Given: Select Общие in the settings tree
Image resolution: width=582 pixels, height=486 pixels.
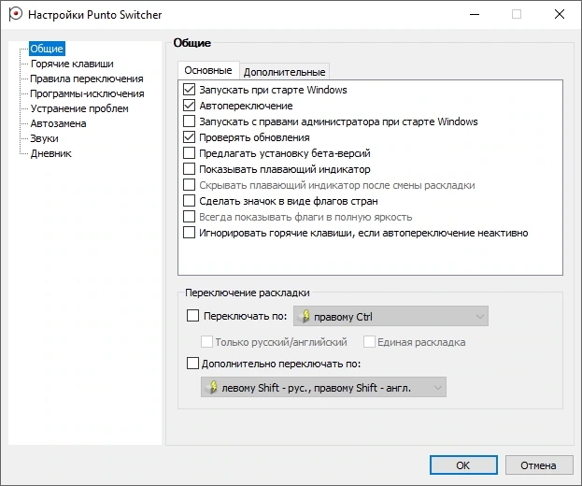Looking at the screenshot, I should [47, 49].
